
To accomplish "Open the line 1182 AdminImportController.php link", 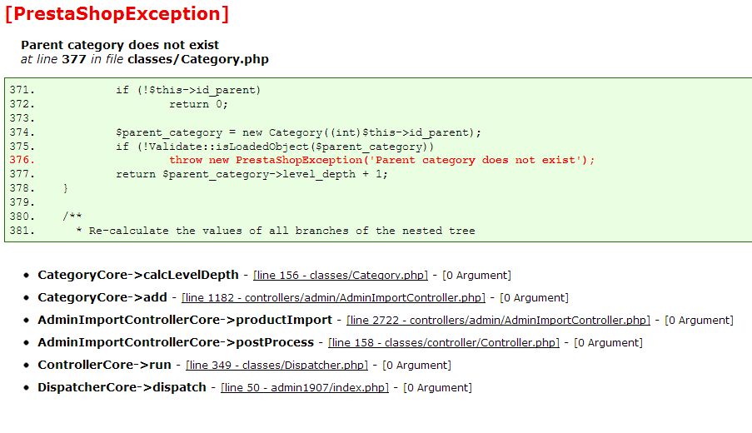I will click(333, 298).
